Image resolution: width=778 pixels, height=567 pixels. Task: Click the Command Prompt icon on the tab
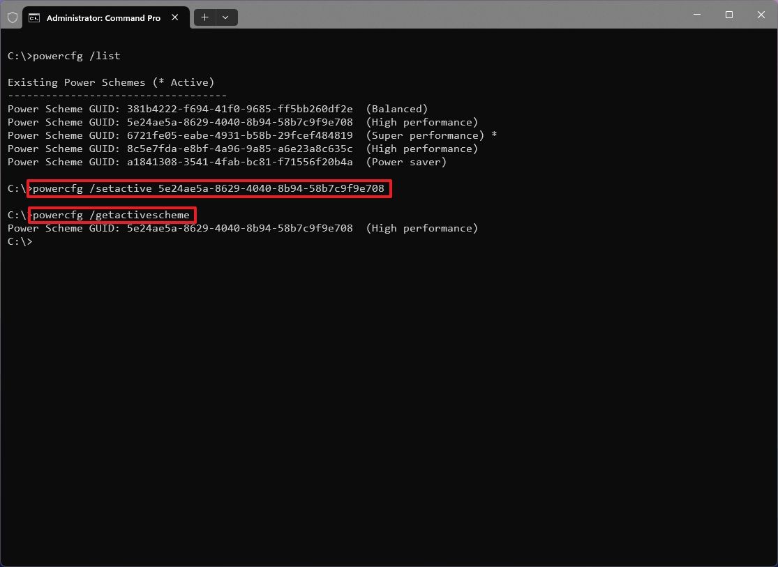pyautogui.click(x=34, y=17)
